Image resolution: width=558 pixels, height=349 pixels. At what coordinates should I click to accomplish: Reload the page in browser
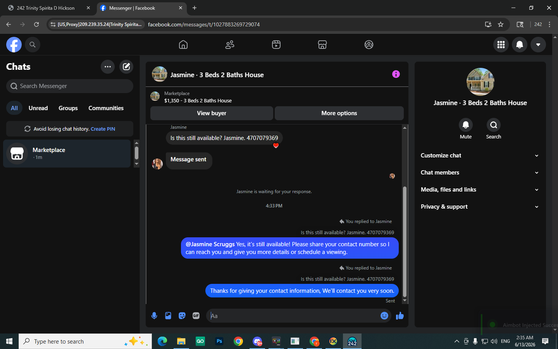(x=36, y=24)
